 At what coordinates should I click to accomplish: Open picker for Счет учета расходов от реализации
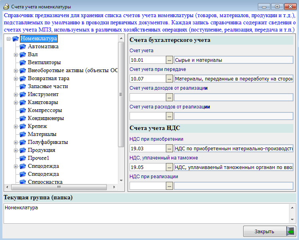[x=169, y=116]
